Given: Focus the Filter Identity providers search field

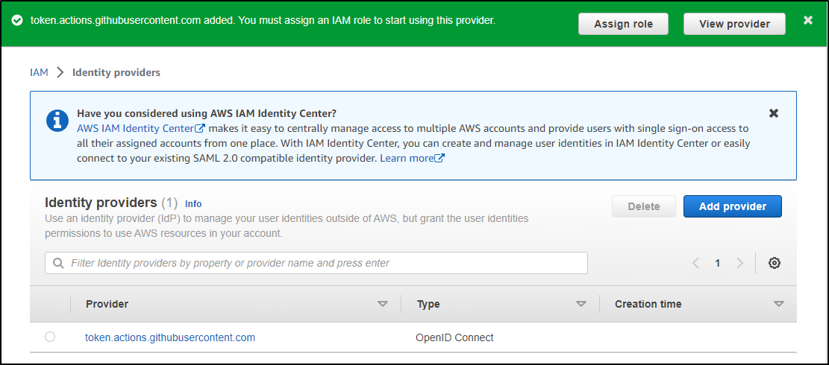Looking at the screenshot, I should [316, 263].
